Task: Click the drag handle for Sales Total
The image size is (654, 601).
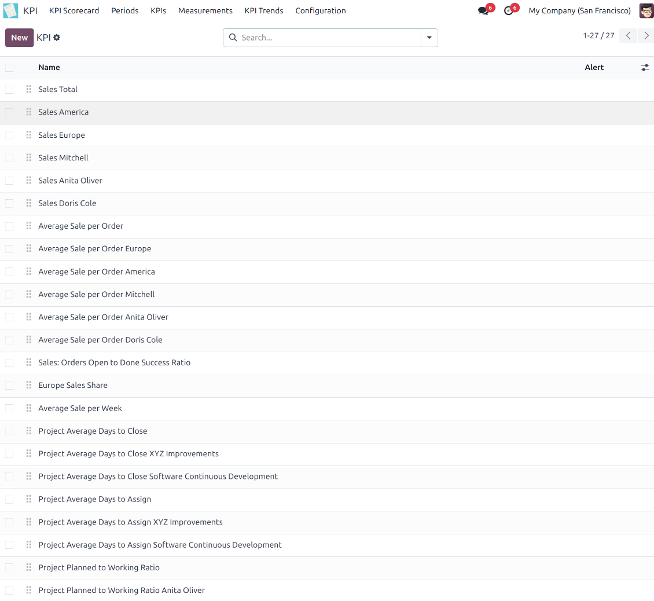Action: tap(29, 89)
